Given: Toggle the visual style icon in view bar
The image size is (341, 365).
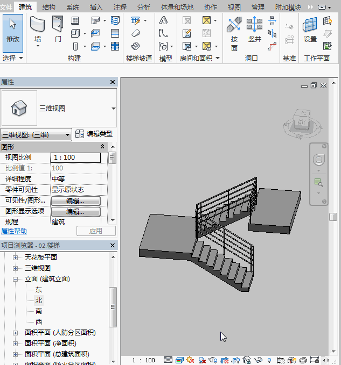Looking at the screenshot, I should point(179,360).
